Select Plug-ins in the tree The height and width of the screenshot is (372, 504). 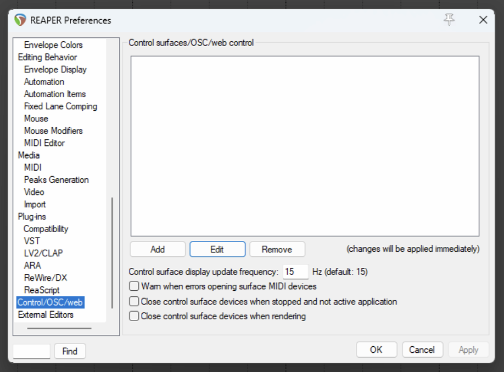point(32,217)
